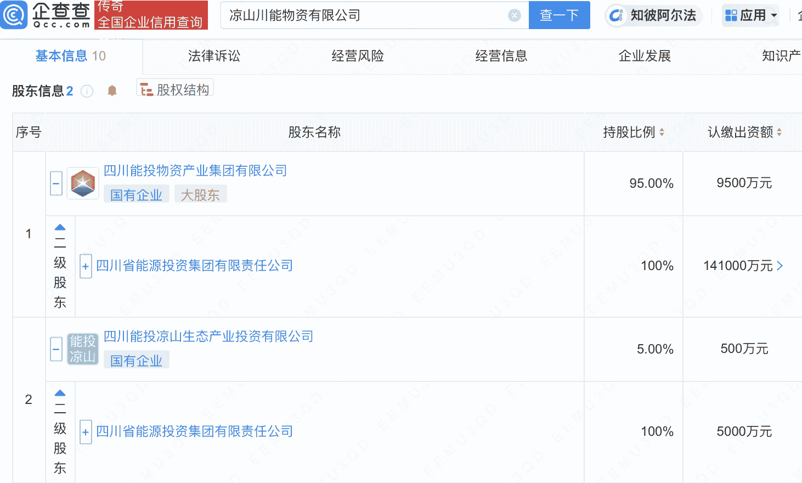
Task: Click the bell notification icon
Action: (x=112, y=91)
